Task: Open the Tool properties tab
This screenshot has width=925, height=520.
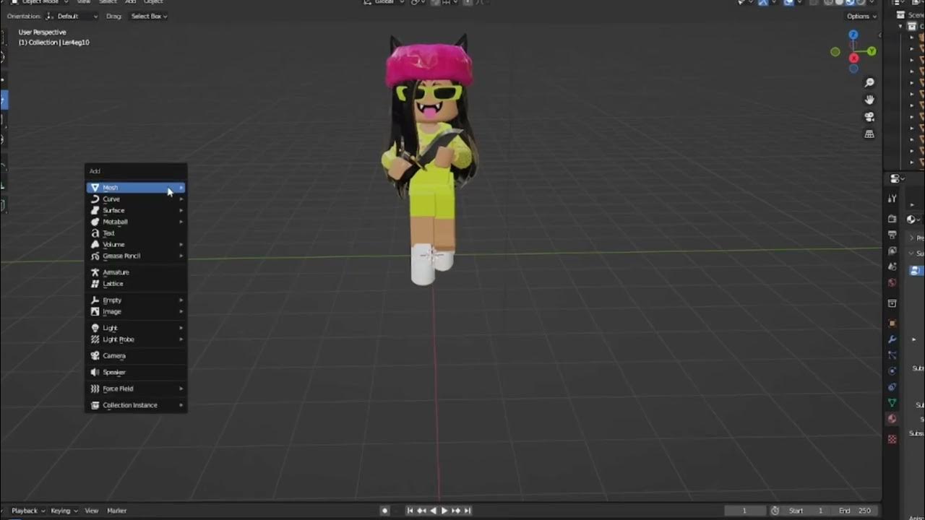Action: pos(892,199)
